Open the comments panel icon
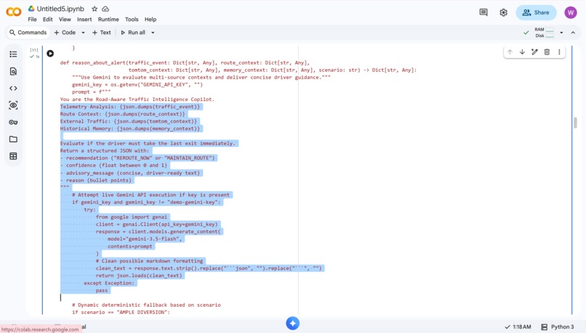 (x=483, y=12)
